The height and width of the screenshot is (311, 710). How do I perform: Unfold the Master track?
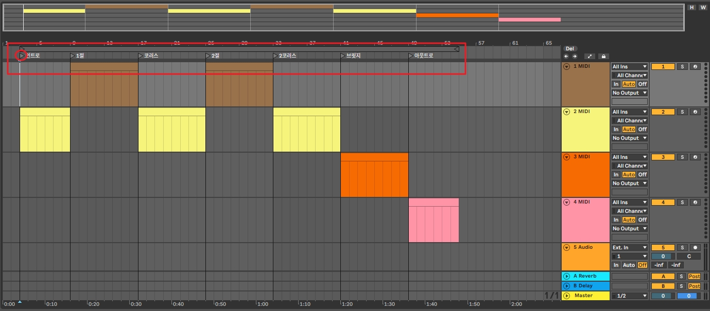click(567, 296)
